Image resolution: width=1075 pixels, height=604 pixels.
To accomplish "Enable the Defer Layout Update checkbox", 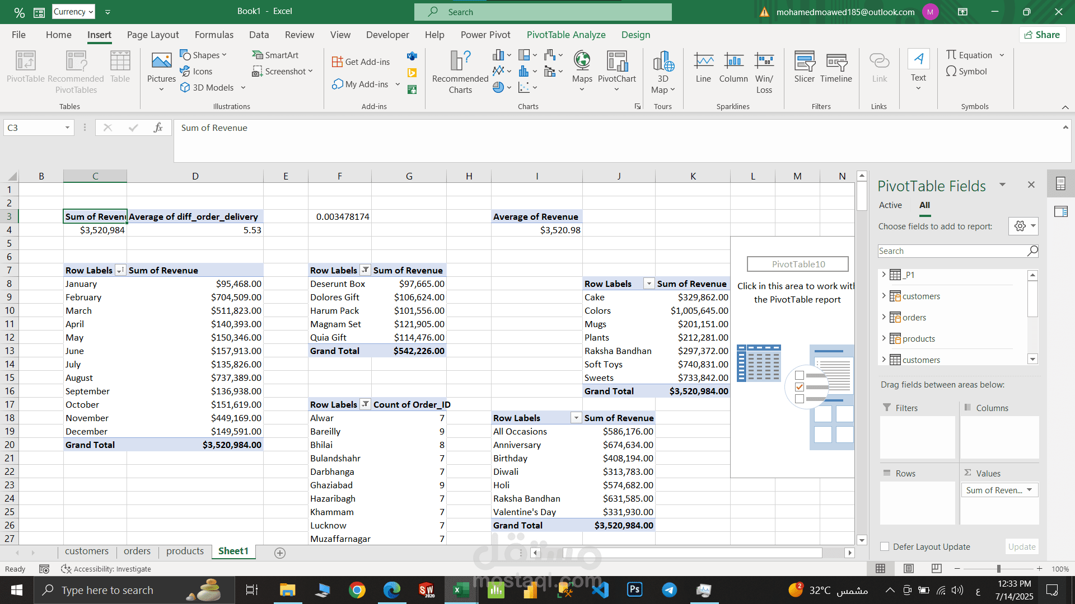I will tap(885, 546).
